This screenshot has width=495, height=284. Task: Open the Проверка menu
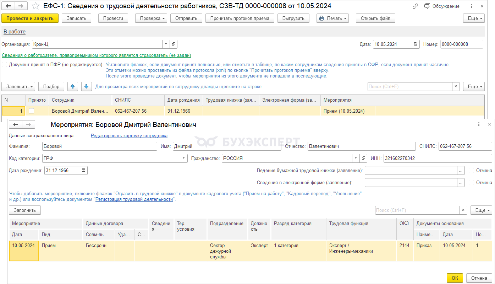pyautogui.click(x=151, y=18)
